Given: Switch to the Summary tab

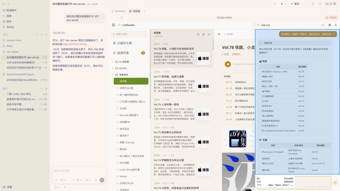Looking at the screenshot, I should tap(118, 11).
